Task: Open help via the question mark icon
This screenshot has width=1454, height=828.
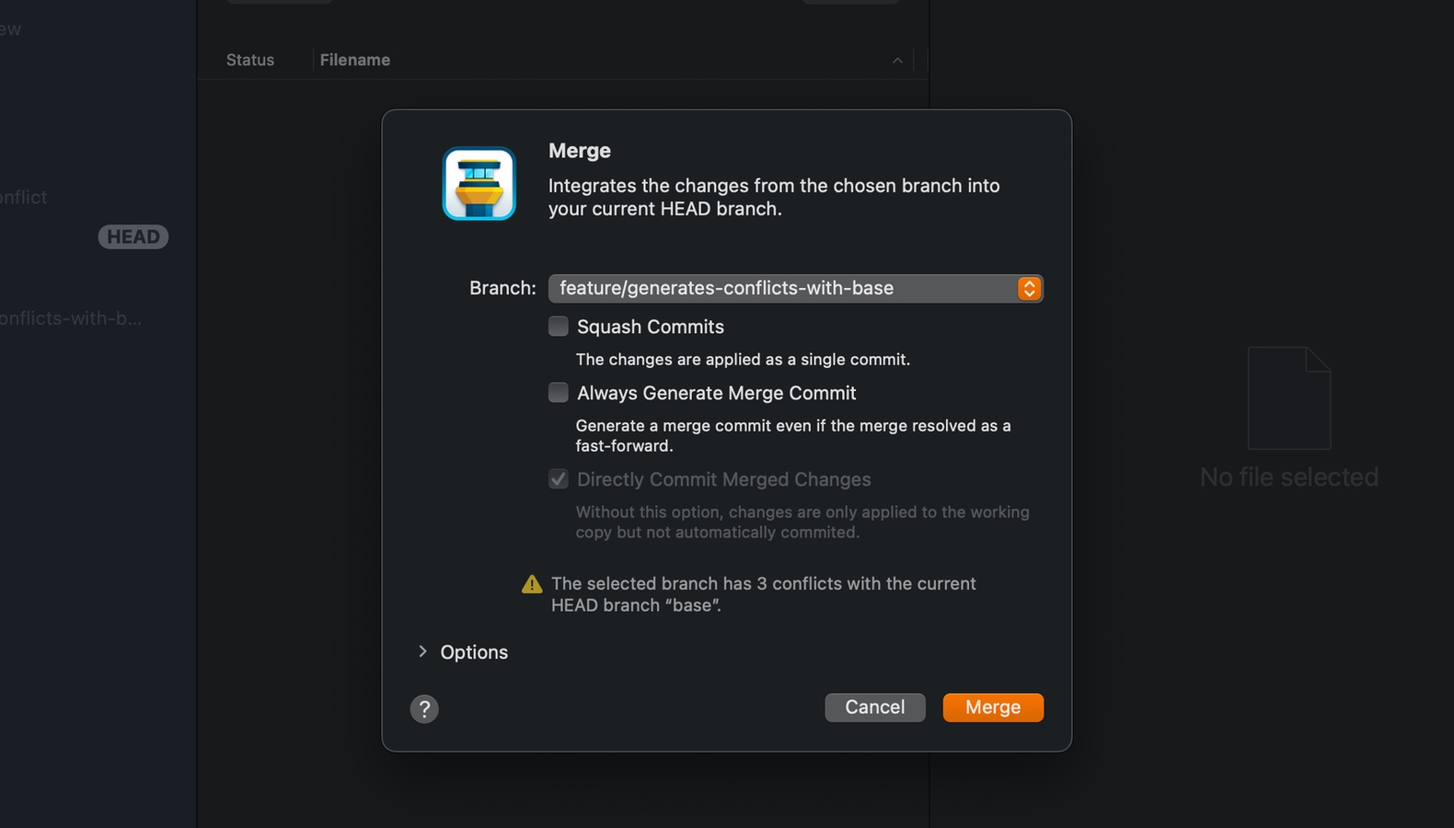Action: pyautogui.click(x=424, y=708)
